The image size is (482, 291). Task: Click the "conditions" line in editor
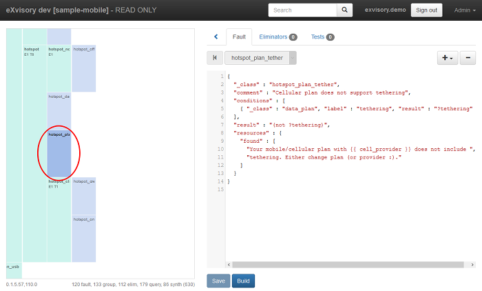click(259, 101)
